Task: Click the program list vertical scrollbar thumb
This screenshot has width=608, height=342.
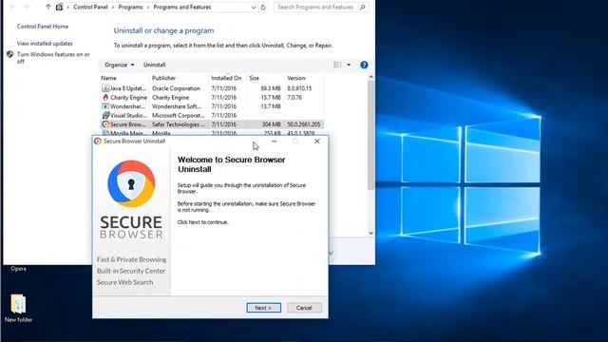Action: click(x=371, y=135)
